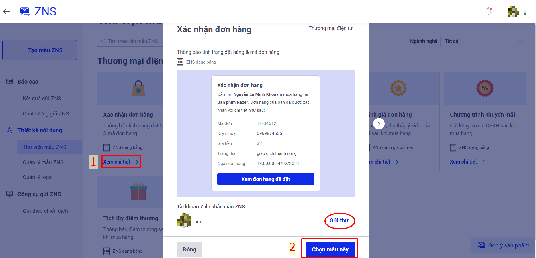
Task: Click the next-template arrow circle
Action: [379, 124]
